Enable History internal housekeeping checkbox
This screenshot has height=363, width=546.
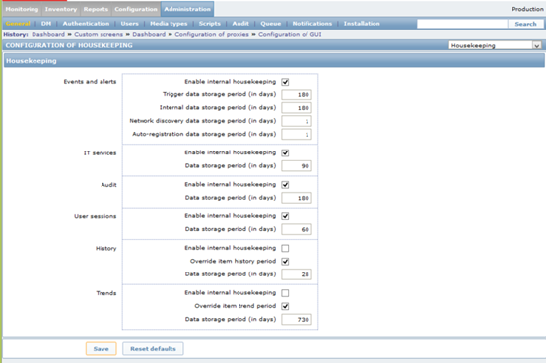(x=285, y=248)
